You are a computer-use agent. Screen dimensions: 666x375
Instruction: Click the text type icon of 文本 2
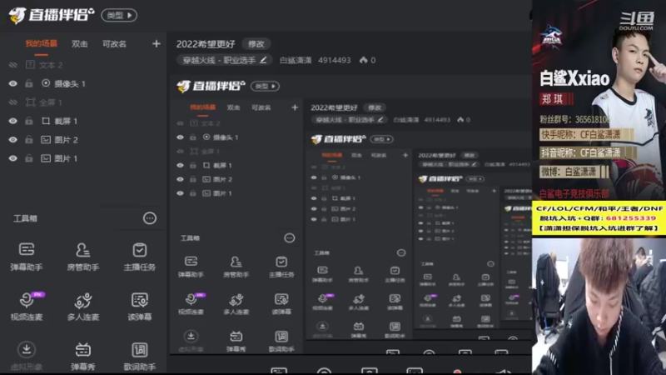(x=30, y=65)
